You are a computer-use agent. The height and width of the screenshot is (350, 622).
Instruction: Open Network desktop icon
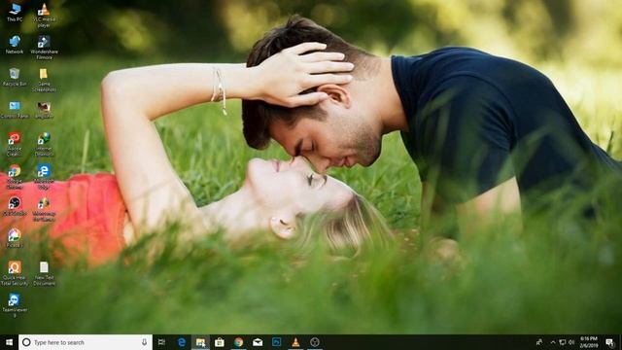(x=15, y=45)
